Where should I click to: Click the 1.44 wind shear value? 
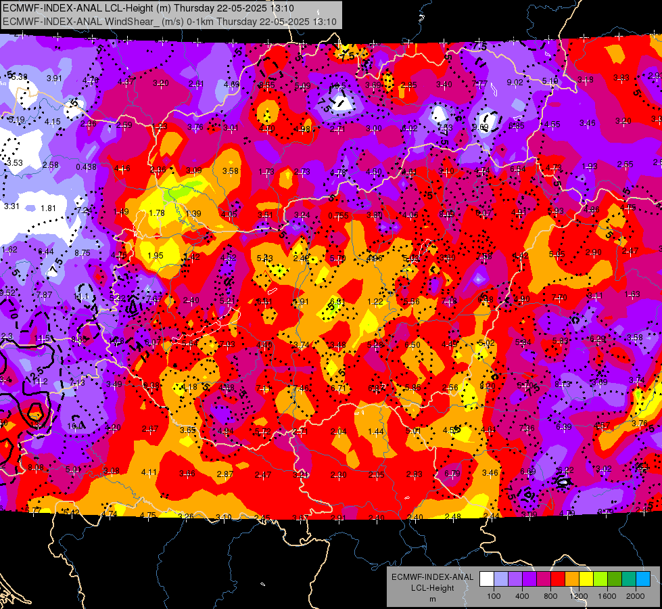point(376,432)
